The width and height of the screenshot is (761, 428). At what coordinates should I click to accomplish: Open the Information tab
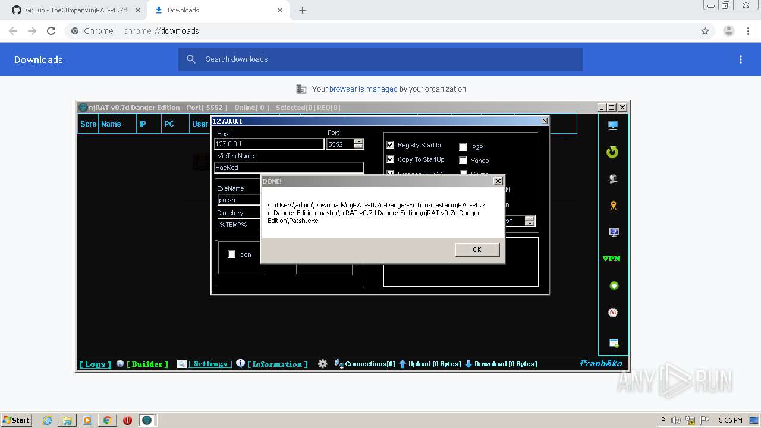click(278, 364)
